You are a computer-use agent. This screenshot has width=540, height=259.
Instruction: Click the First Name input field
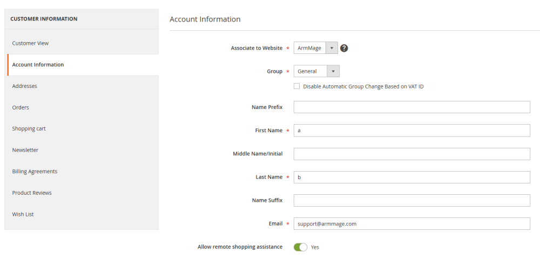pyautogui.click(x=411, y=131)
